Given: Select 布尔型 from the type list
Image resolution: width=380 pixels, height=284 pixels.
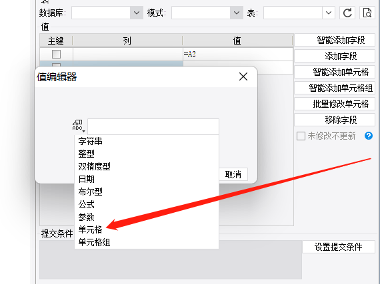Looking at the screenshot, I should tap(147, 192).
